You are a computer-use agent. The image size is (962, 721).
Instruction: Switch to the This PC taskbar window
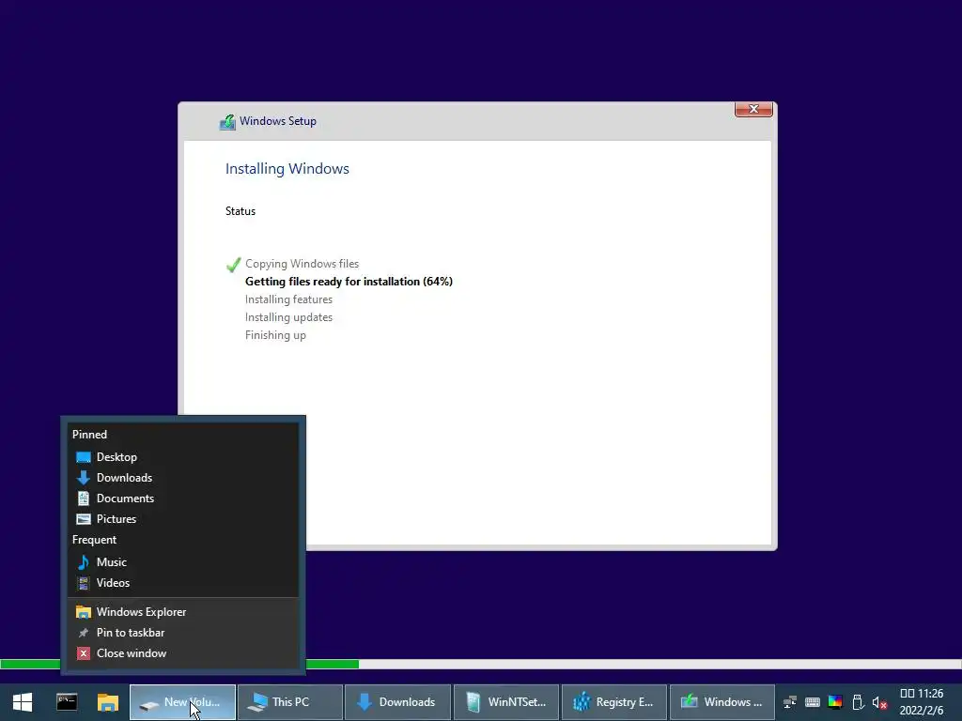coord(290,702)
